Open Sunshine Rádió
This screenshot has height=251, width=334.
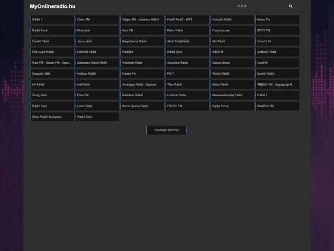tap(187, 63)
